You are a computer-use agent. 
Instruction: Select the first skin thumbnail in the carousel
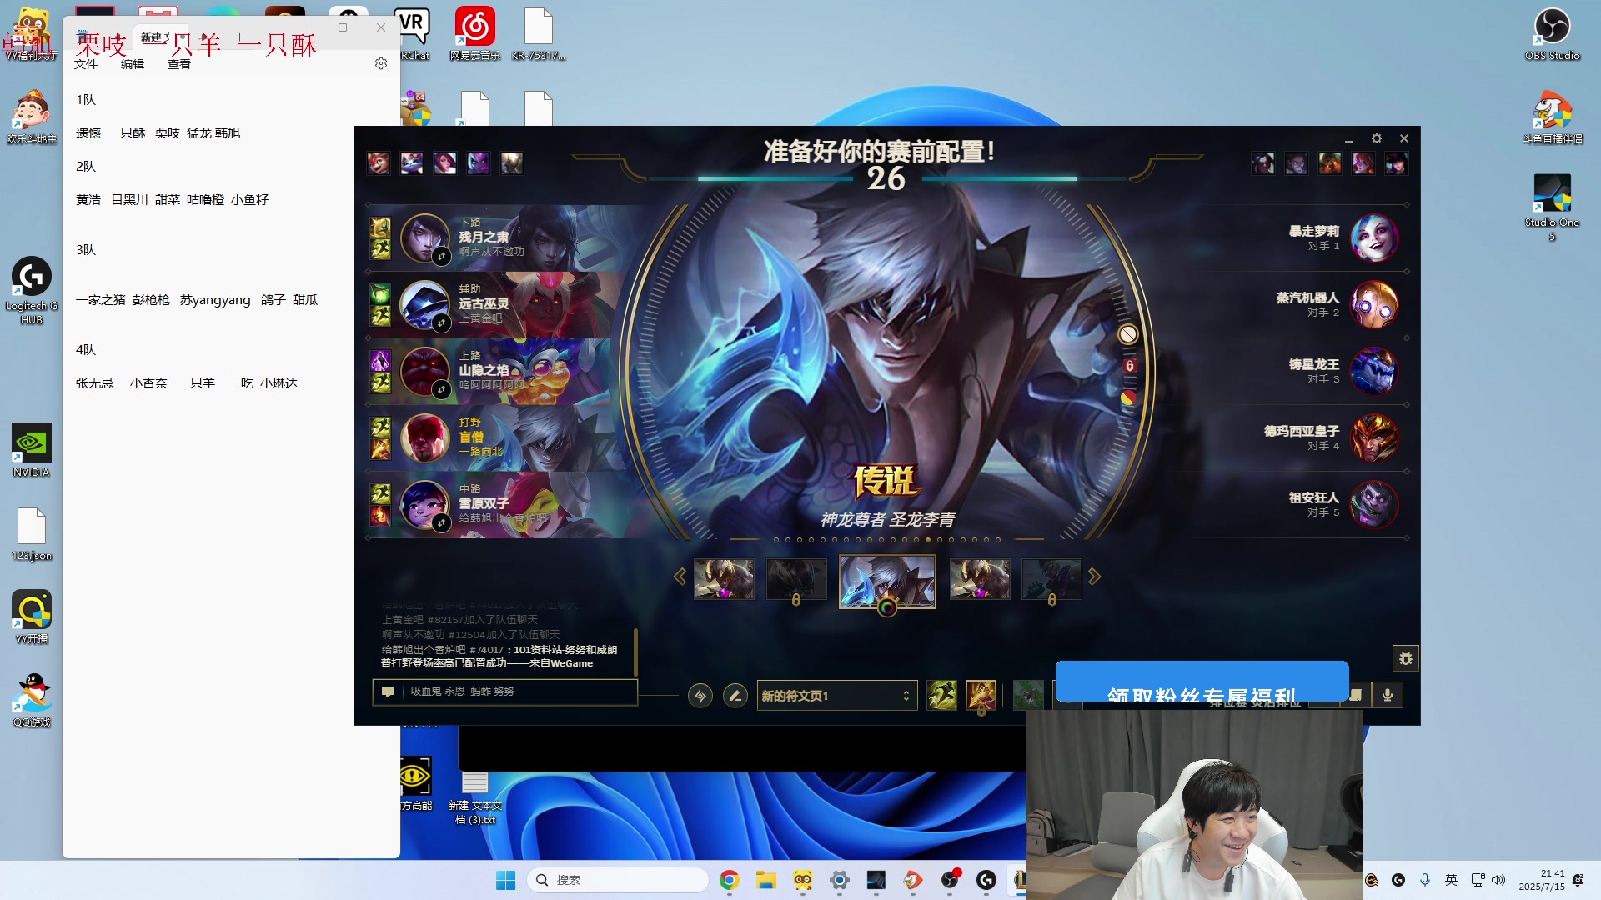pyautogui.click(x=724, y=579)
